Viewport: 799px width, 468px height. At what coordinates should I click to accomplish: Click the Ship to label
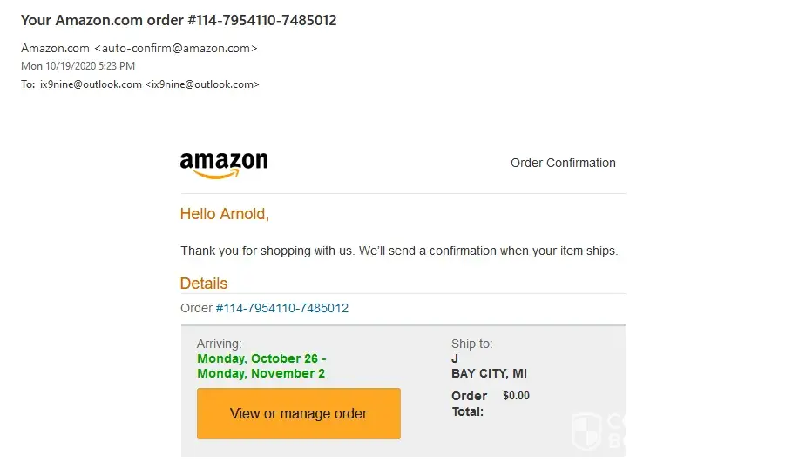pos(471,344)
